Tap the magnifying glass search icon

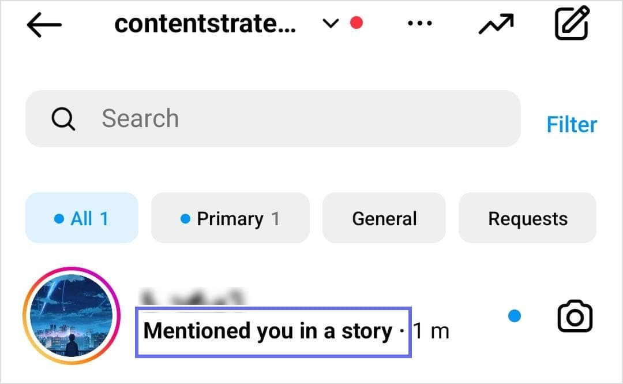[x=63, y=118]
